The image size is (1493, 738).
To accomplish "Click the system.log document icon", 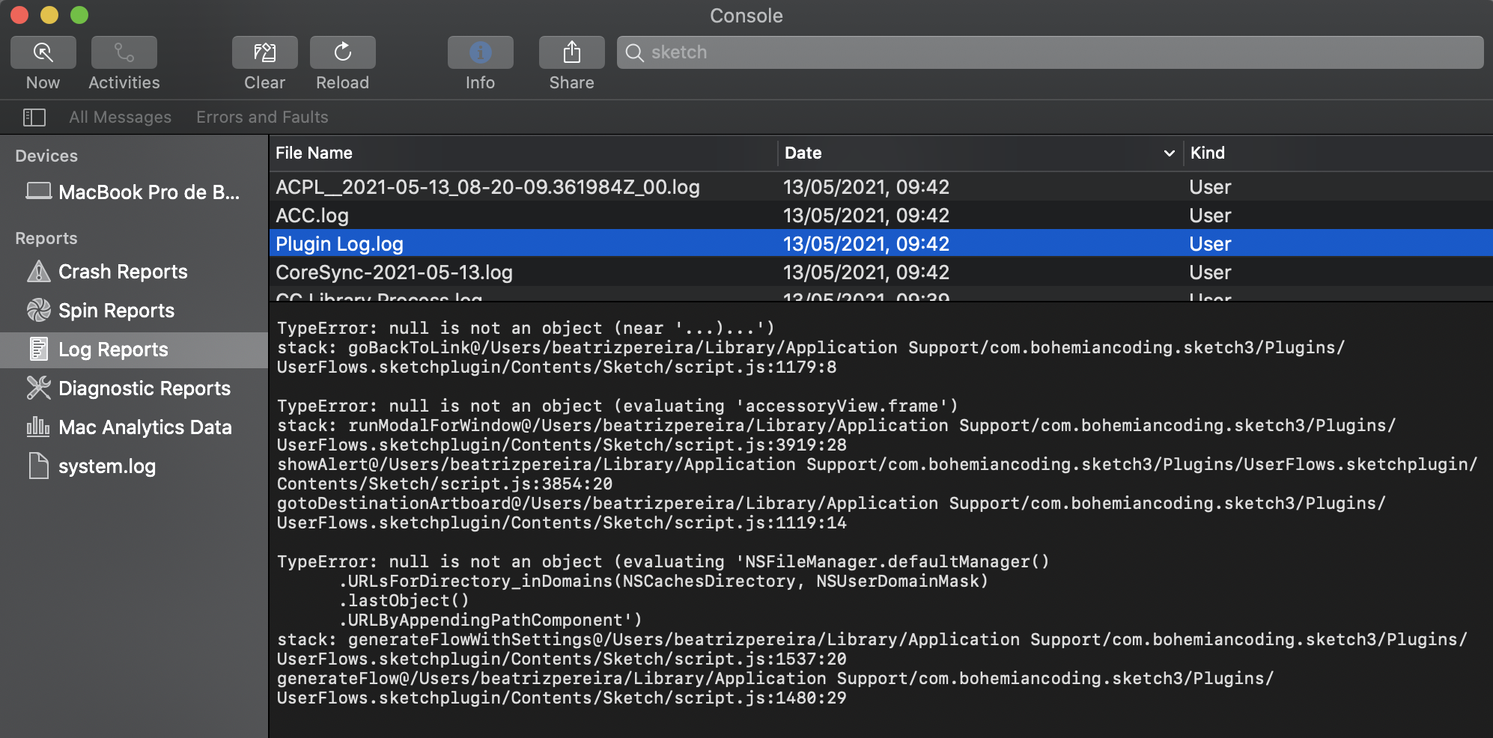I will tap(38, 466).
